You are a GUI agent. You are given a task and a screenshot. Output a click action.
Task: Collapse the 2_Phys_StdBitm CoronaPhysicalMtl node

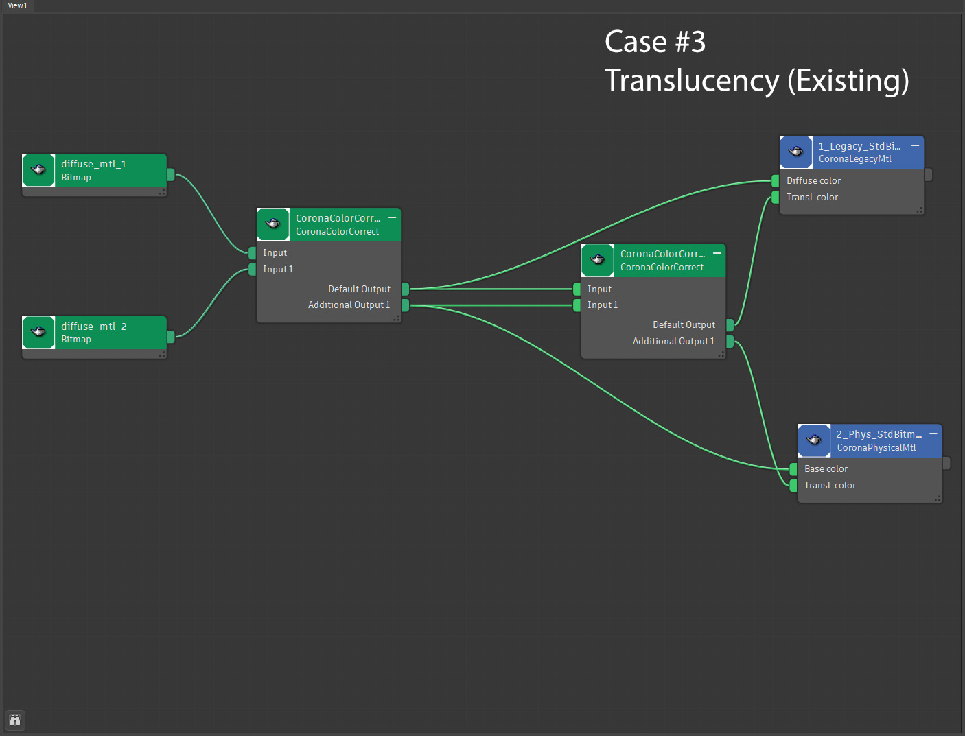(x=933, y=434)
